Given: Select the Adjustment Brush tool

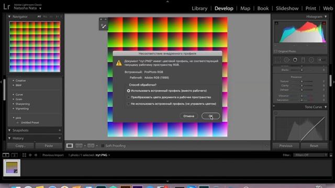Looking at the screenshot, I should 322,60.
